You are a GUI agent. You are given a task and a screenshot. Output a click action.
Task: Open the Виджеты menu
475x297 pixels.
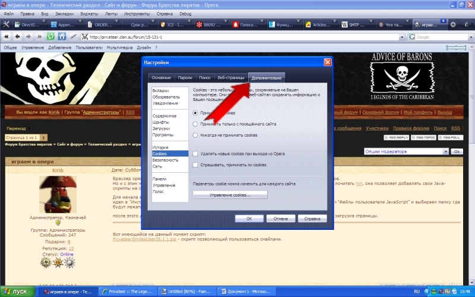tap(89, 14)
